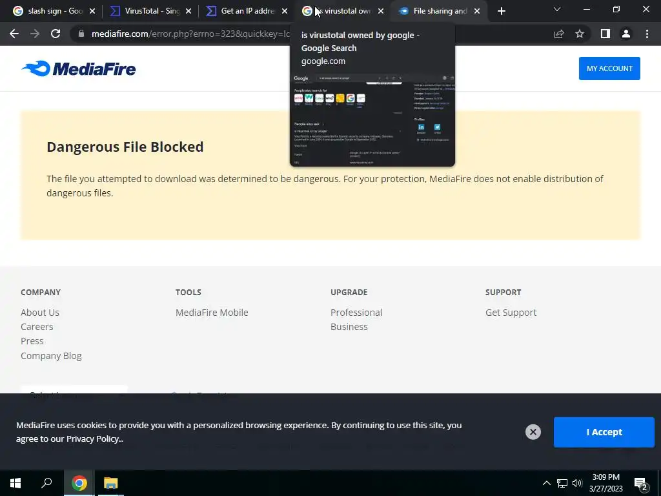Close the VirusTotal tab
Screen dimensions: 661x496
188,12
